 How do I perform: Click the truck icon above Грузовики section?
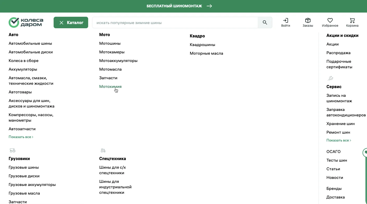[x=13, y=150]
